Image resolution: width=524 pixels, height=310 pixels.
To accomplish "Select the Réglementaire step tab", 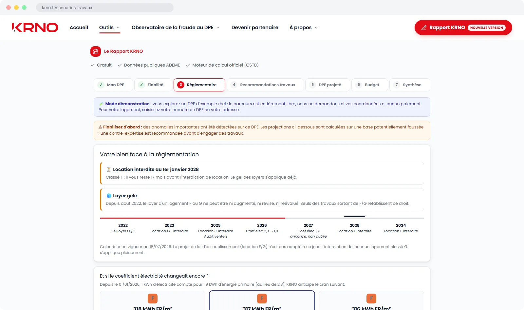I will [x=199, y=85].
